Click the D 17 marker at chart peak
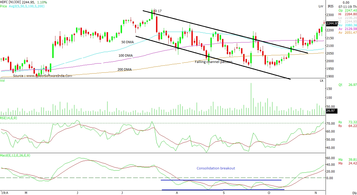The image size is (357, 195). [x=158, y=11]
